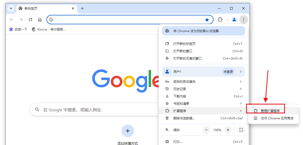Expand 历史记录 submenu
The width and height of the screenshot is (303, 145).
[204, 89]
